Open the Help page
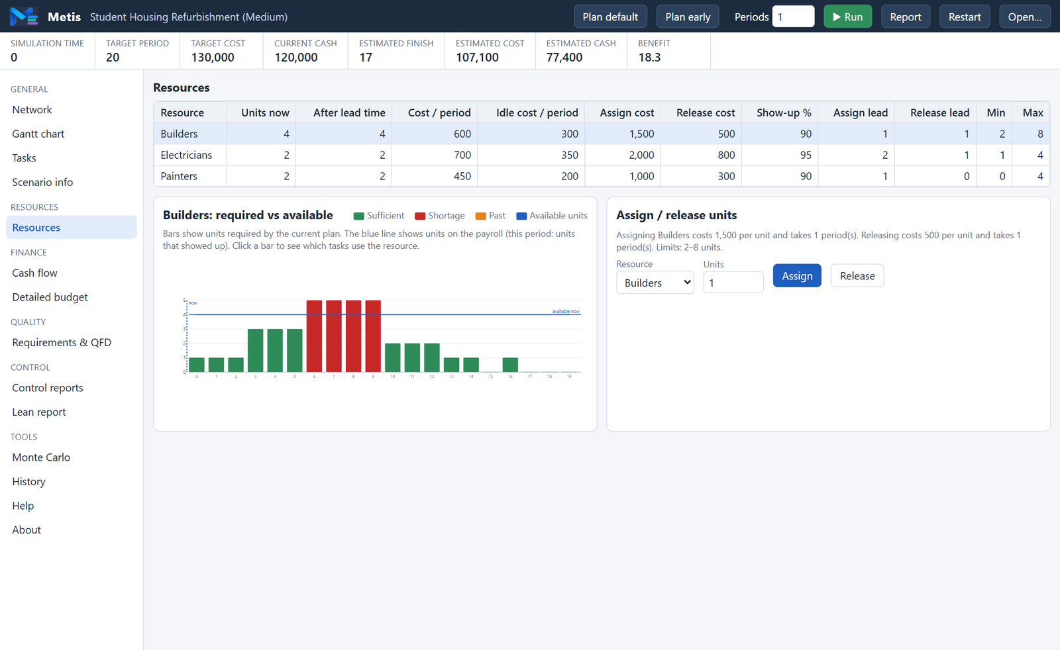The width and height of the screenshot is (1060, 650). [x=72, y=506]
